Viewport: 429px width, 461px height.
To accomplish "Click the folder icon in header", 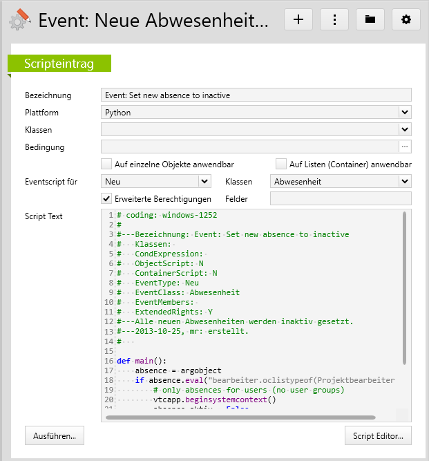I will [x=370, y=19].
